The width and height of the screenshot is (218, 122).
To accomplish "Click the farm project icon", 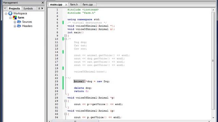I will click(x=15, y=18).
